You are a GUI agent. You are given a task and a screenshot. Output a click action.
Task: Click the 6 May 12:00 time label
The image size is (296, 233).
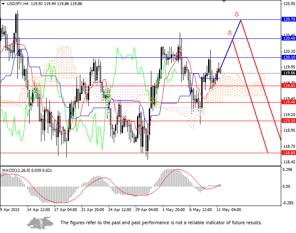pos(200,210)
